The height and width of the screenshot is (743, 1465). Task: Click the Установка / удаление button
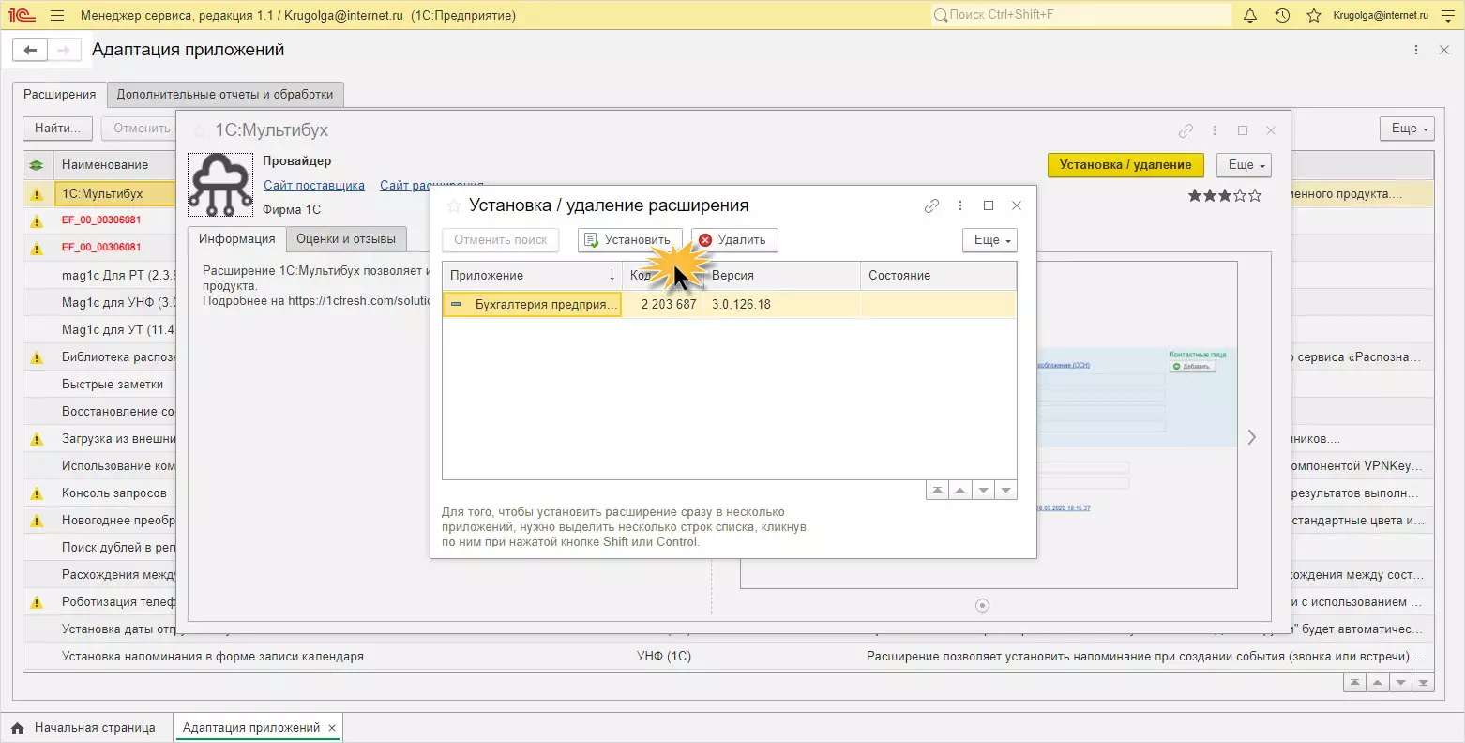click(1125, 165)
